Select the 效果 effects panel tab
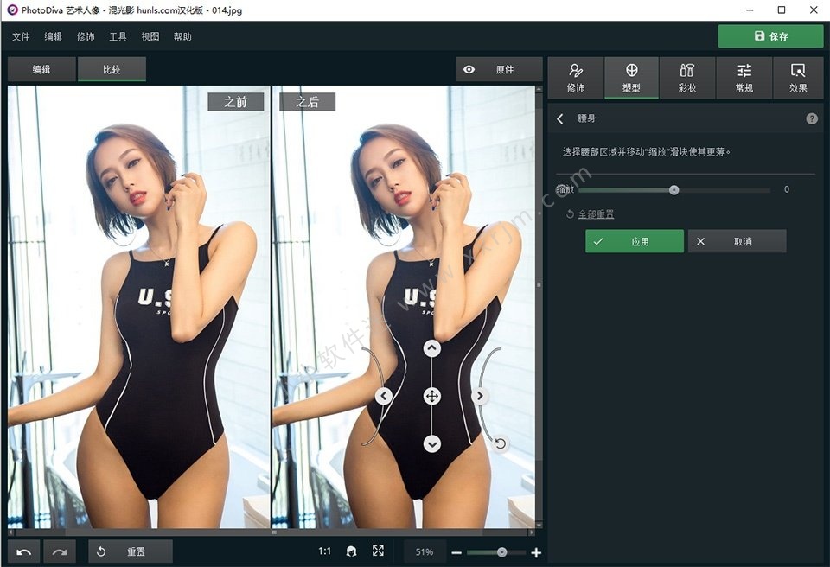Image resolution: width=830 pixels, height=567 pixels. click(x=798, y=78)
